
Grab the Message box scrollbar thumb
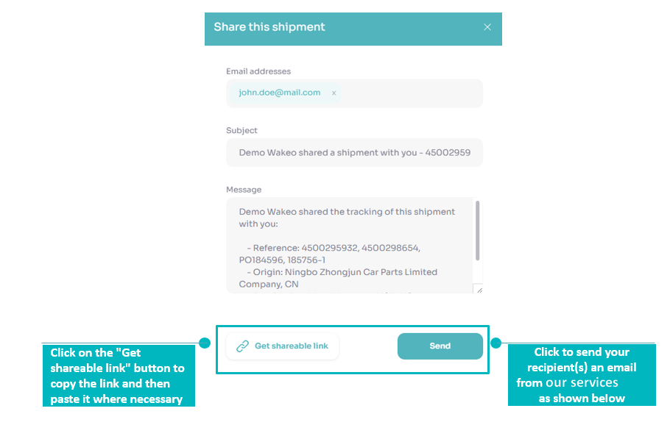[x=477, y=229]
